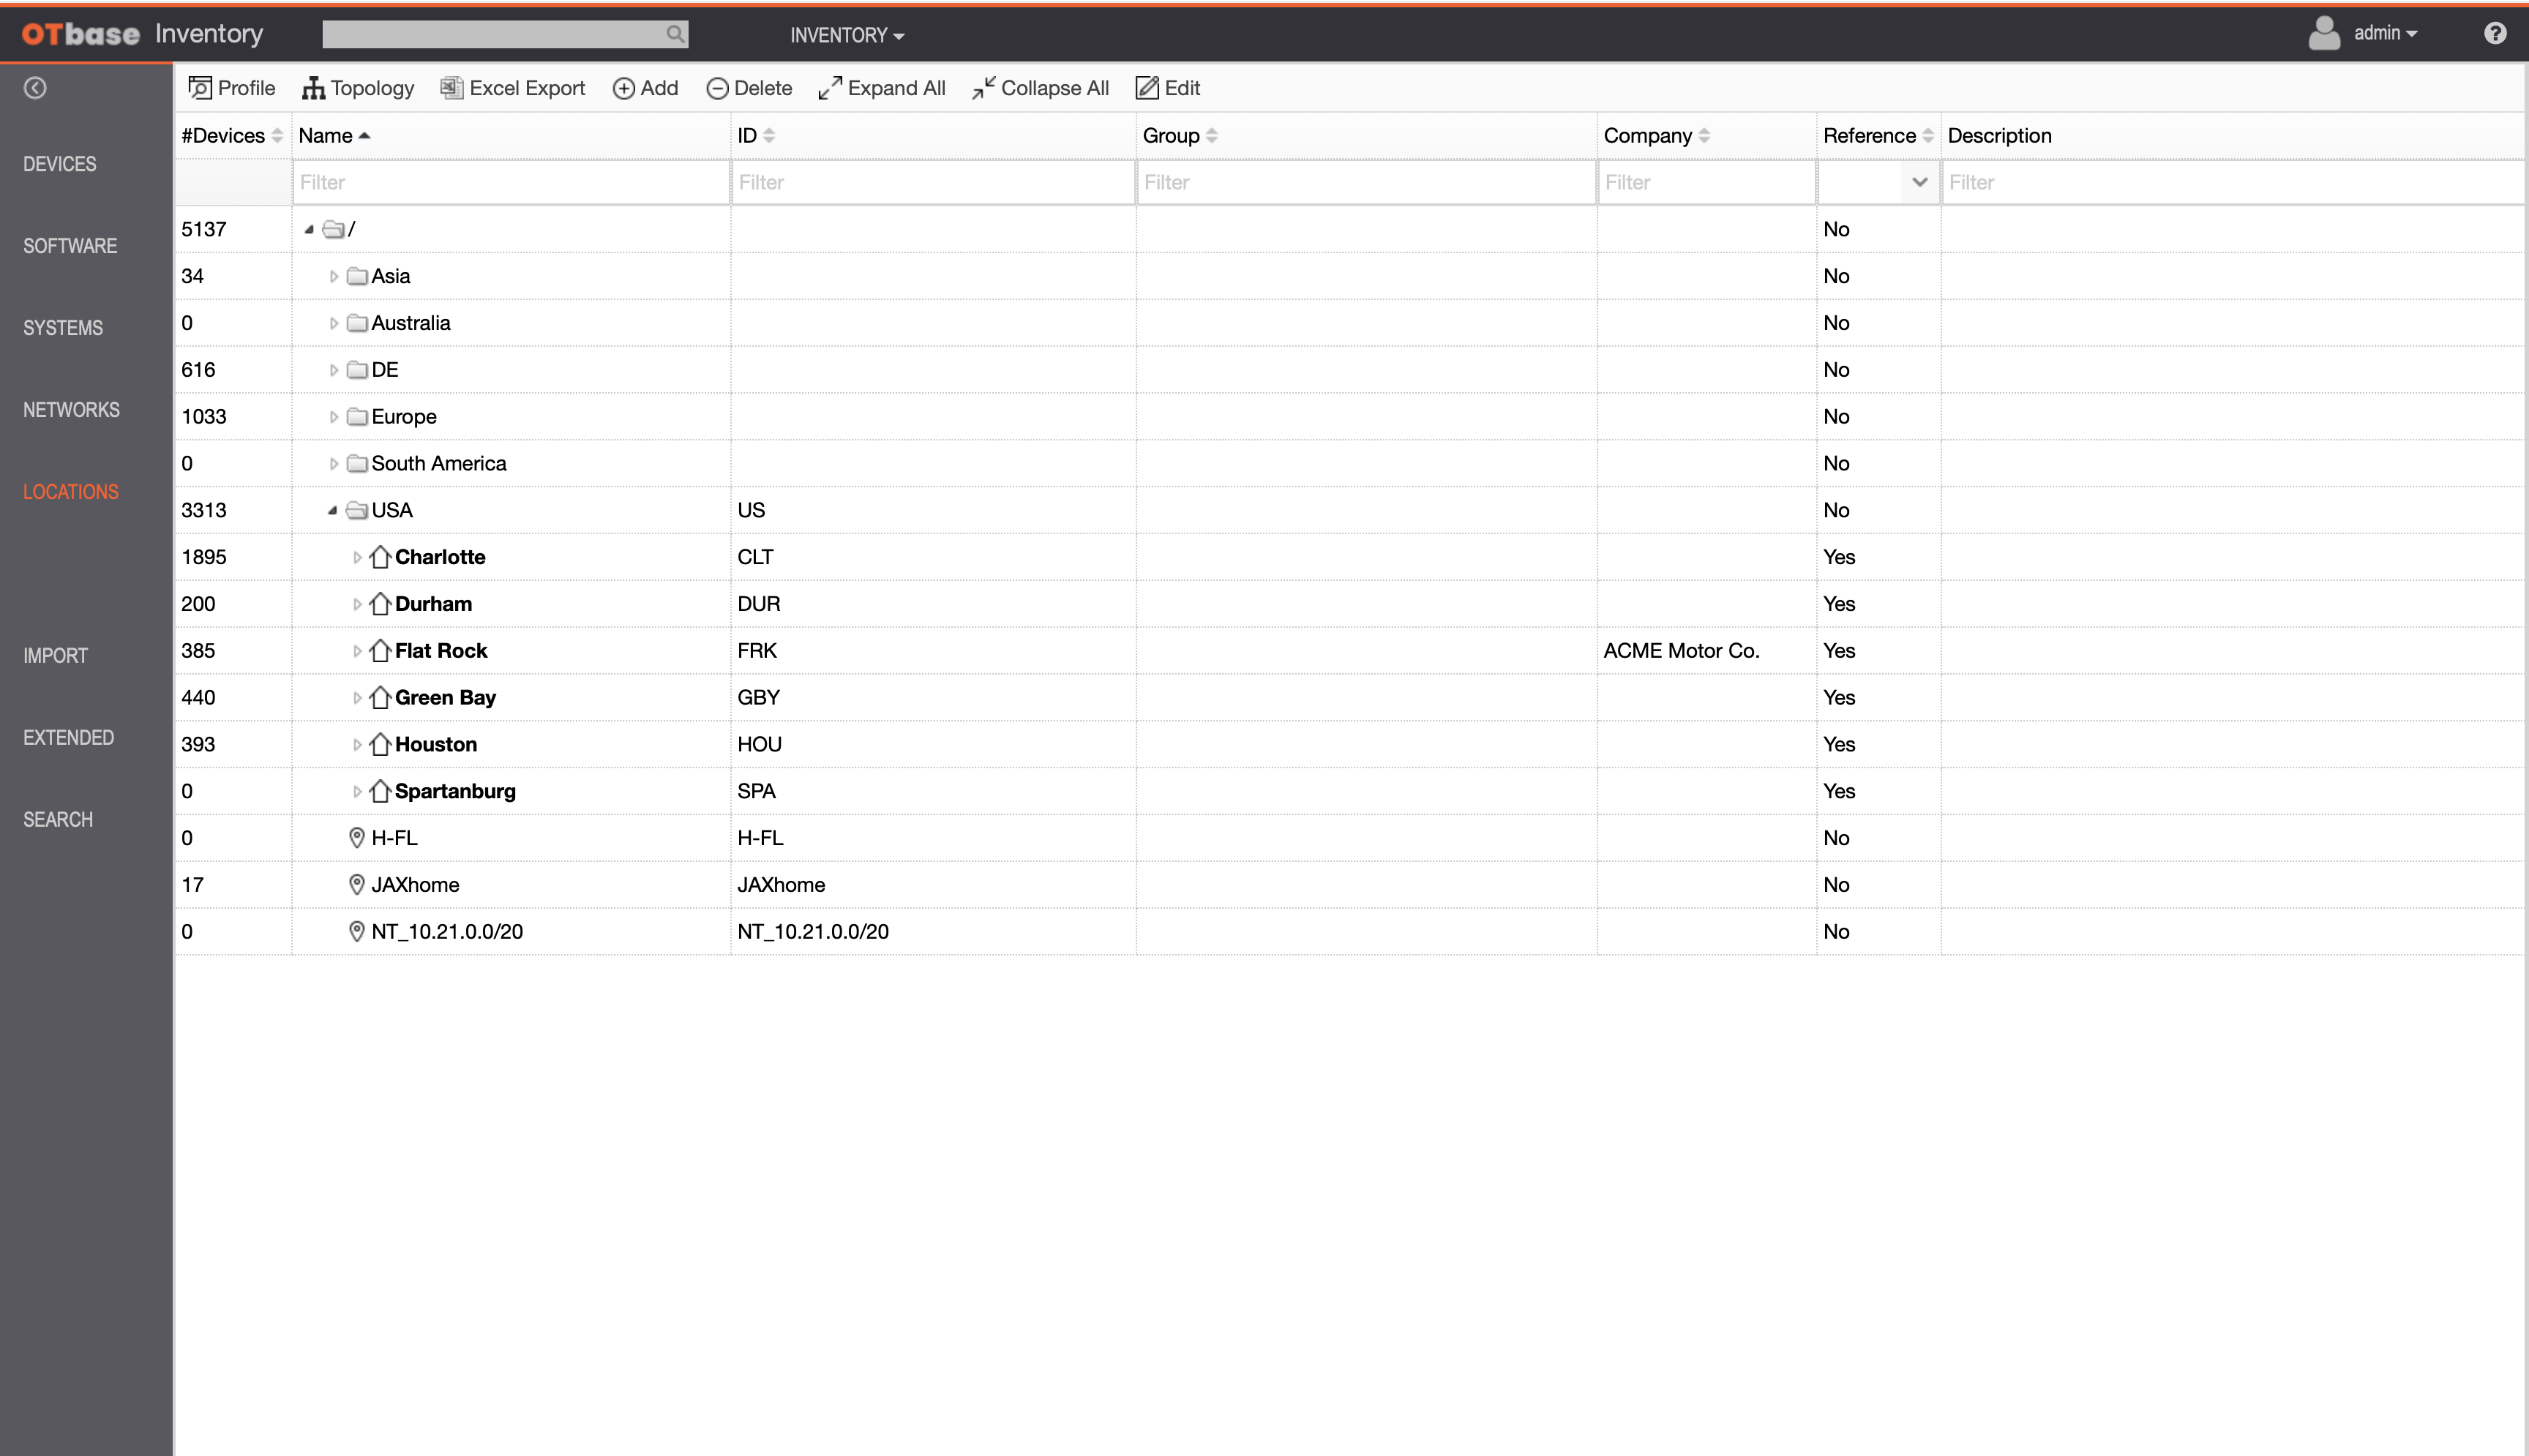The width and height of the screenshot is (2529, 1456).
Task: Open the INVENTORY menu
Action: pos(846,35)
